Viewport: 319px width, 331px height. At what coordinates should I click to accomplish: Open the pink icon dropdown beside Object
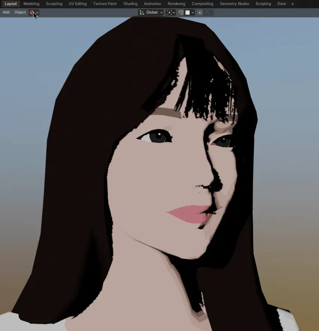(34, 12)
